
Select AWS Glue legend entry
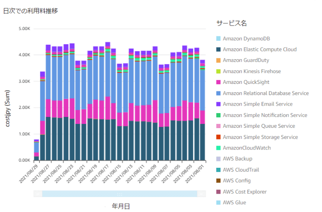click(234, 202)
